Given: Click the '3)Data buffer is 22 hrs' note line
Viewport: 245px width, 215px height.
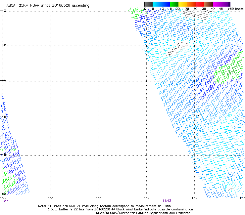Looking at the screenshot, I should coord(120,209).
